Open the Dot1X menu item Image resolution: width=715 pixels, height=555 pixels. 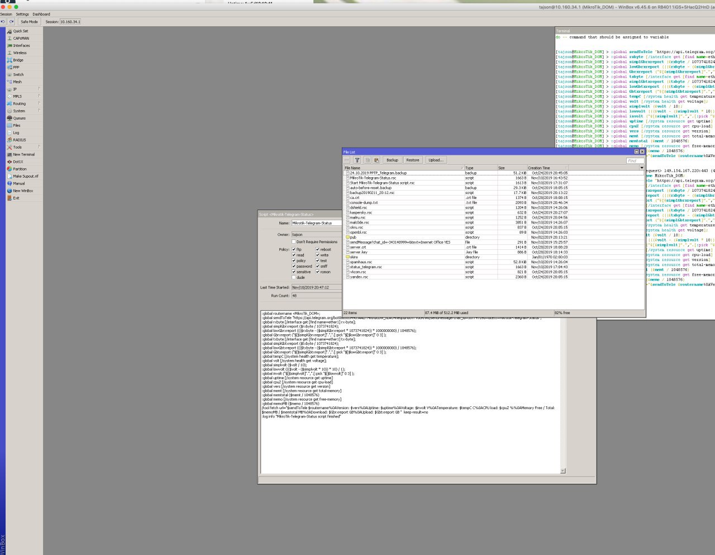(x=18, y=162)
